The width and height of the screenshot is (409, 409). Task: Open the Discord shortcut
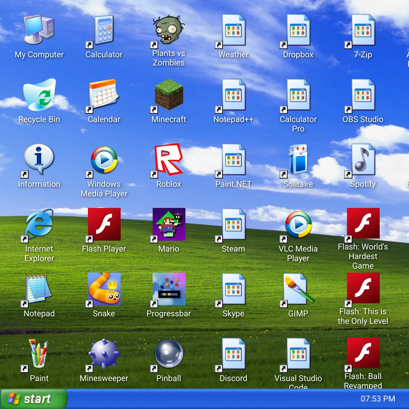(233, 354)
